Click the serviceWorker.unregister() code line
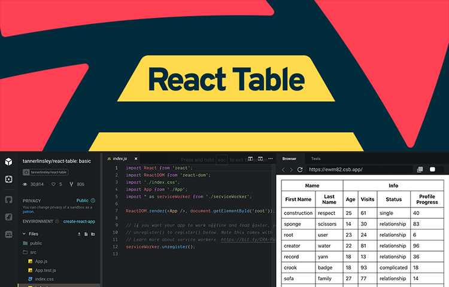Screen dimensions: 449x287 click(x=160, y=247)
